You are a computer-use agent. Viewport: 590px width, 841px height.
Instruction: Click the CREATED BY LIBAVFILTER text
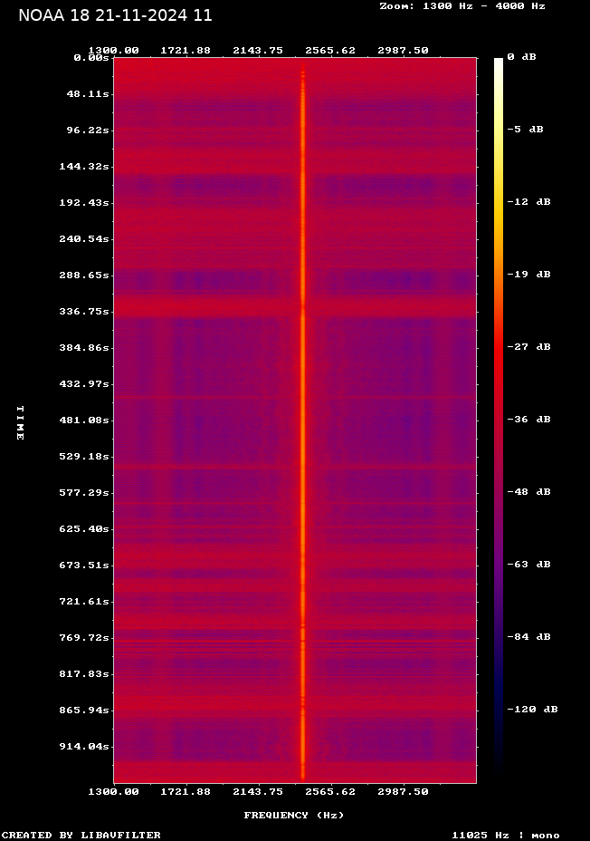click(x=81, y=835)
